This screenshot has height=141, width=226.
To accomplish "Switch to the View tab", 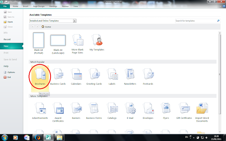I will [x=76, y=6].
